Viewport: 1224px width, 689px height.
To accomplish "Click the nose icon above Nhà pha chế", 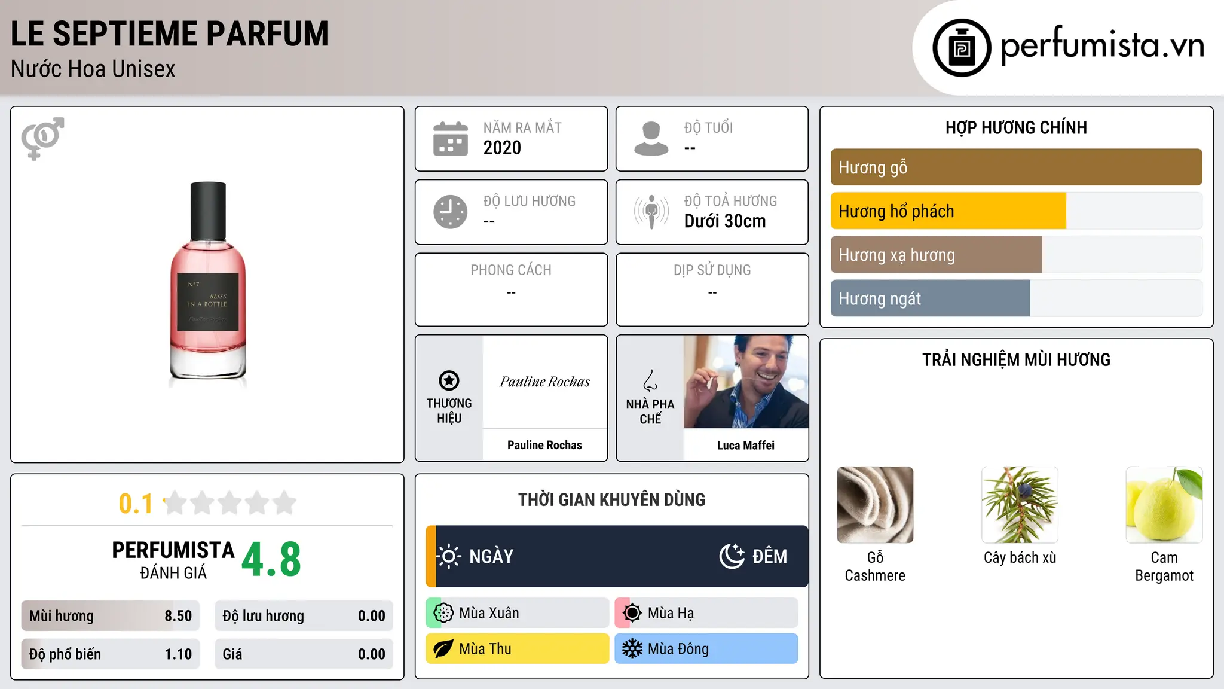I will [x=650, y=380].
